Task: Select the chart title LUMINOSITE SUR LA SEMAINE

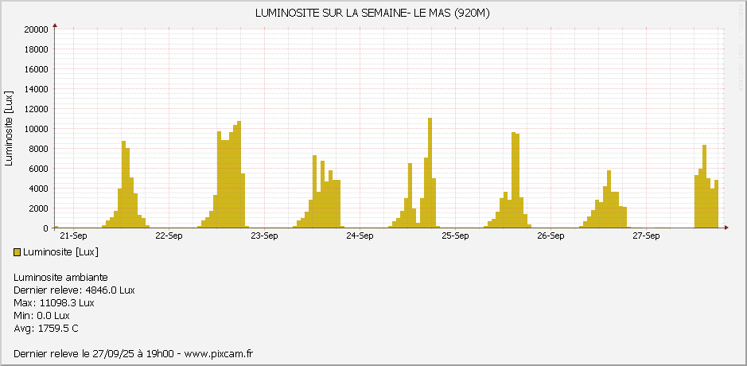Action: [372, 14]
